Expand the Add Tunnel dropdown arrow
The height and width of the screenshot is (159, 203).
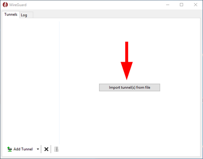click(38, 149)
